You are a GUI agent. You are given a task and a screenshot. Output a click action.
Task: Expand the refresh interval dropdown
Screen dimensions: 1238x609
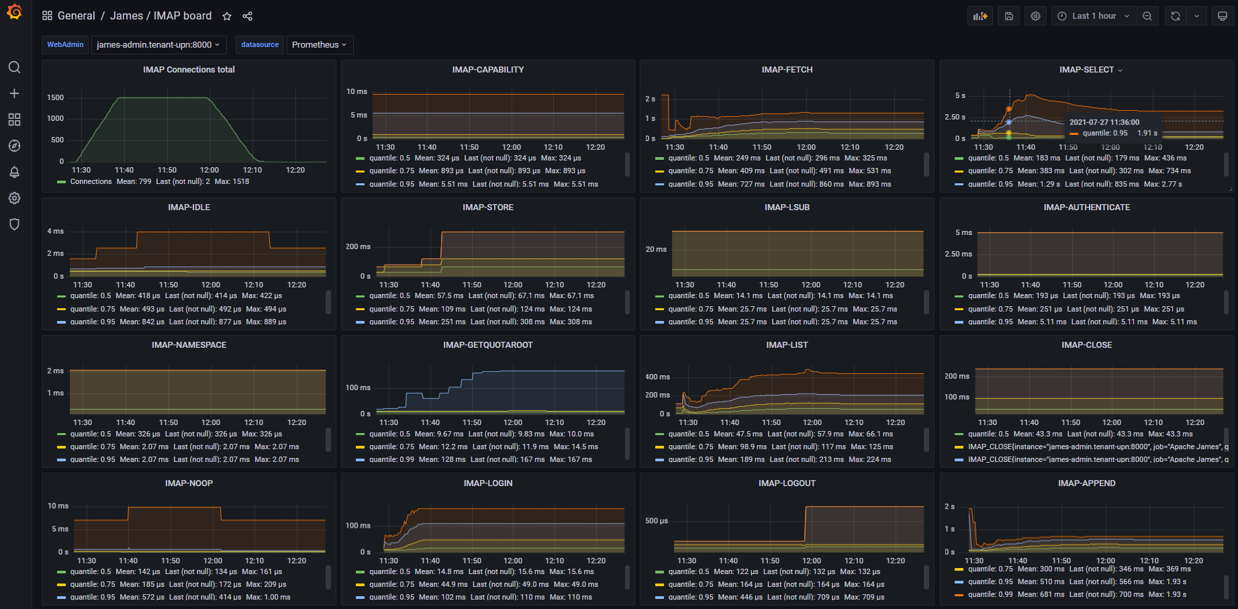1196,16
